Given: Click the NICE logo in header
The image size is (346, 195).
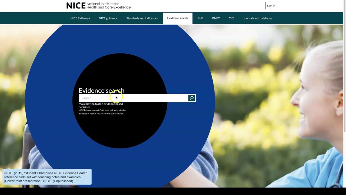Looking at the screenshot, I should point(98,5).
